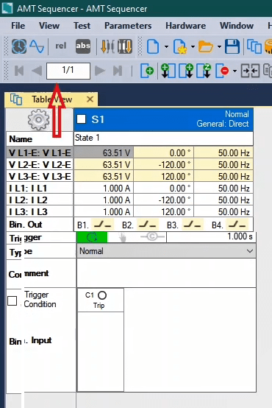This screenshot has width=272, height=408.
Task: Enable the Trigger Condition checkbox
Action: click(x=12, y=300)
